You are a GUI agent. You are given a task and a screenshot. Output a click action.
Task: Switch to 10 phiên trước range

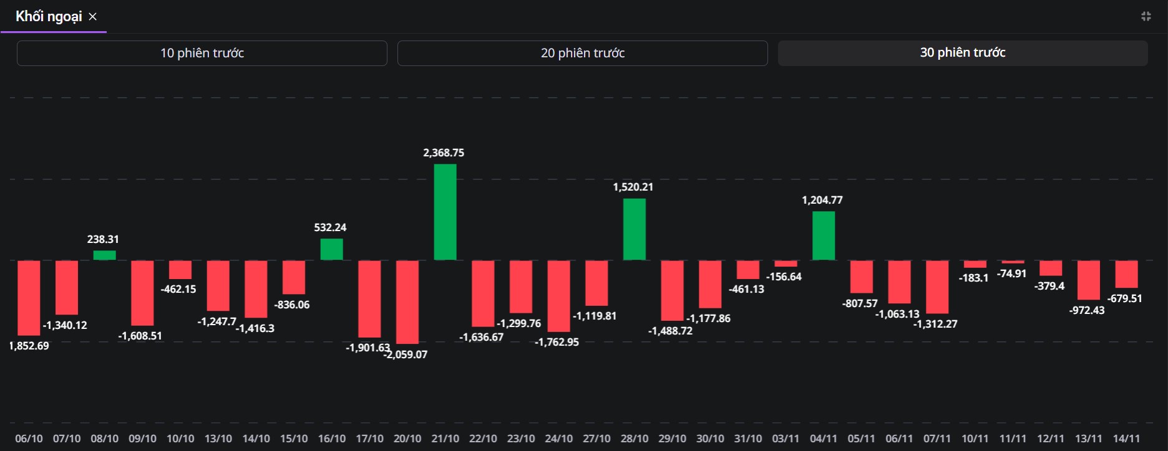pos(202,53)
